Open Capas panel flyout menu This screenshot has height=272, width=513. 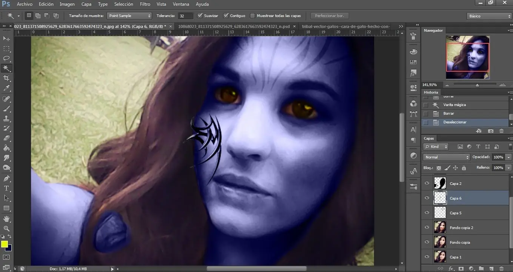[510, 138]
